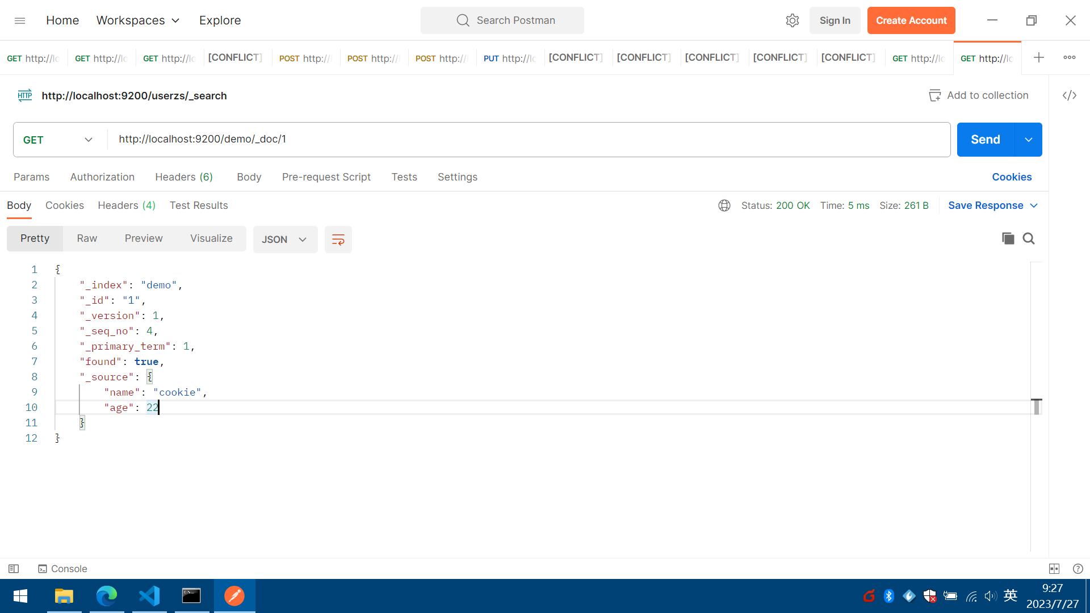
Task: Open the sidebar hamburger menu icon
Action: [20, 20]
